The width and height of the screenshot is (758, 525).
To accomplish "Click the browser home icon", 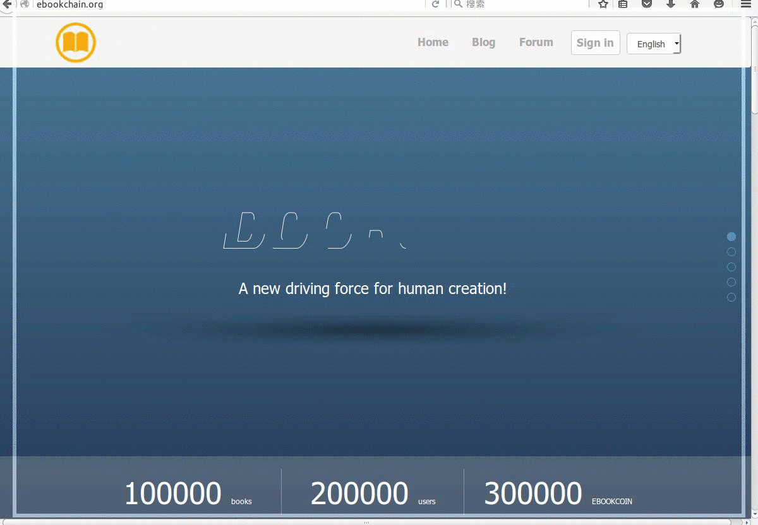I will [x=695, y=4].
